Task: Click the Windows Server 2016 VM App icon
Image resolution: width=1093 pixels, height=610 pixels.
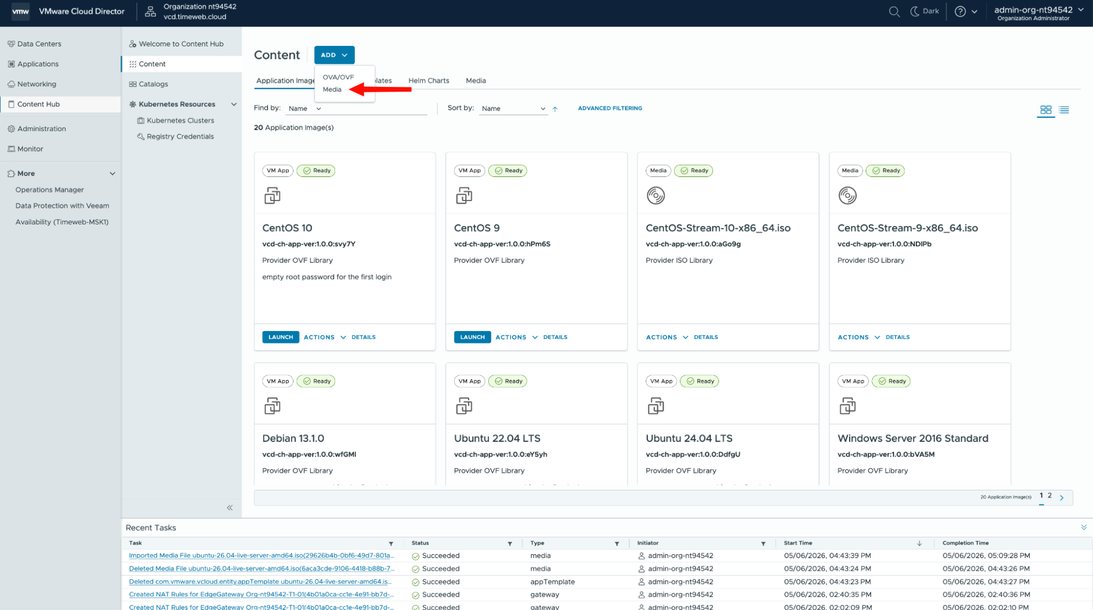Action: 847,406
